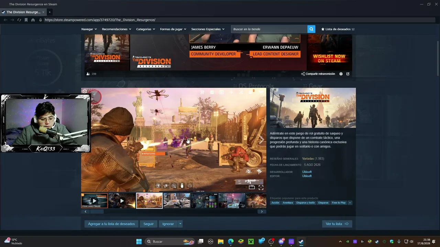This screenshot has width=440, height=247.
Task: Click the padlock site security icon
Action: [x=41, y=20]
